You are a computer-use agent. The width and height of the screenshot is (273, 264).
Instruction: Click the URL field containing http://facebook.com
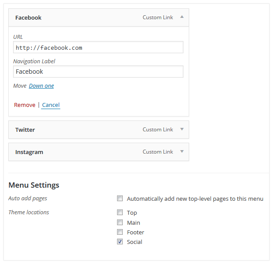click(x=98, y=48)
